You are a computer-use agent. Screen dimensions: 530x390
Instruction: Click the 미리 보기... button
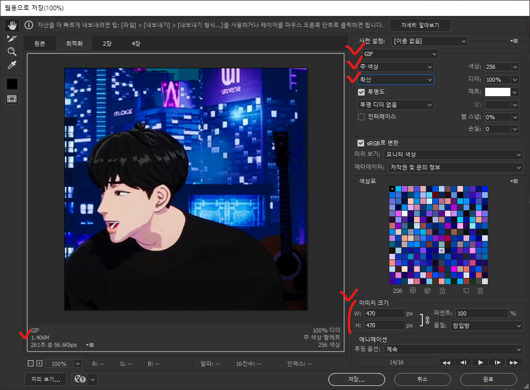pos(46,379)
